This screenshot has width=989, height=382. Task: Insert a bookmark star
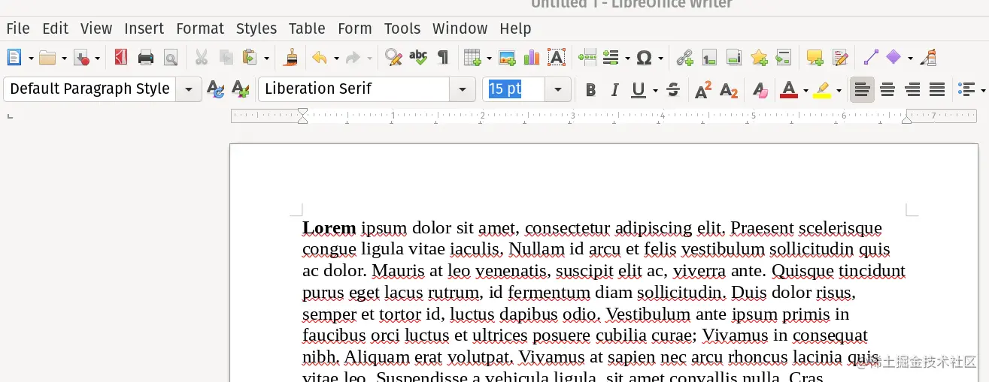pos(759,57)
